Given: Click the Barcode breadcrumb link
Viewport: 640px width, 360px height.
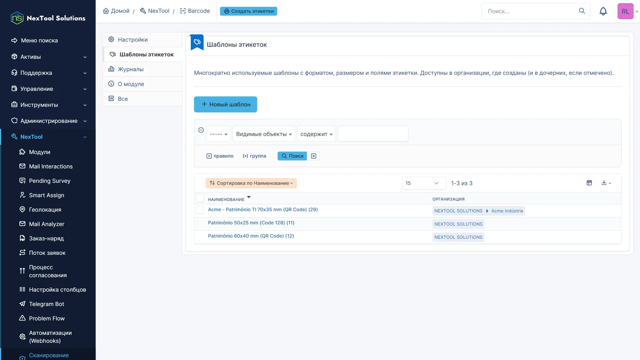Looking at the screenshot, I should coord(195,11).
